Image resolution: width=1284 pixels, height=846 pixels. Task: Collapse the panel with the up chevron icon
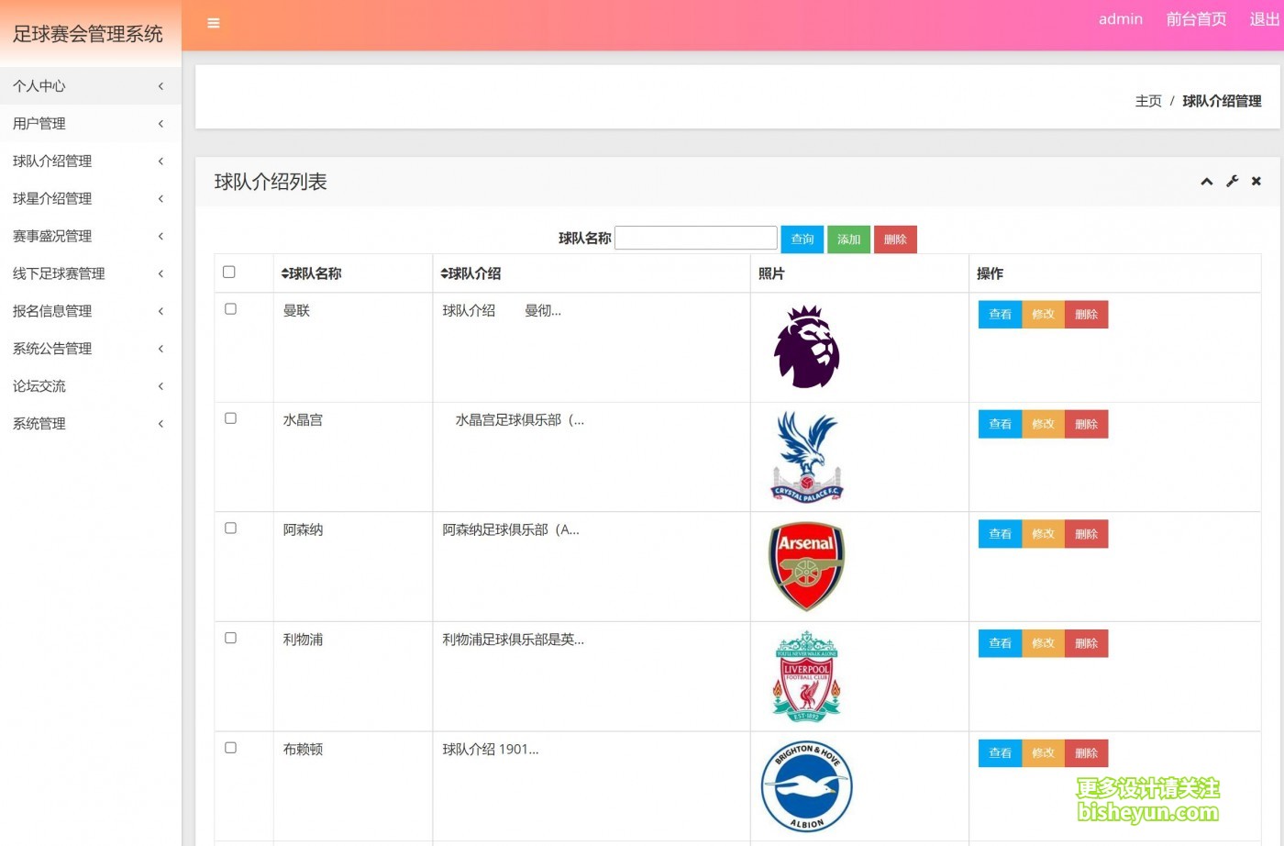[x=1207, y=182]
